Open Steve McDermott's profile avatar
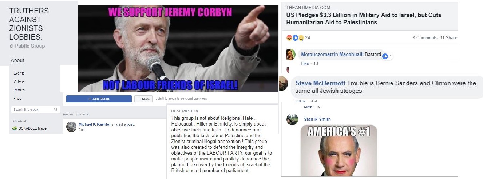Viewport: 483px width, 179px height. pos(284,84)
